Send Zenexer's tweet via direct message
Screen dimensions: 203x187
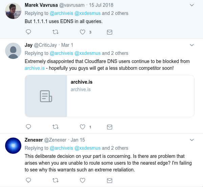point(110,180)
